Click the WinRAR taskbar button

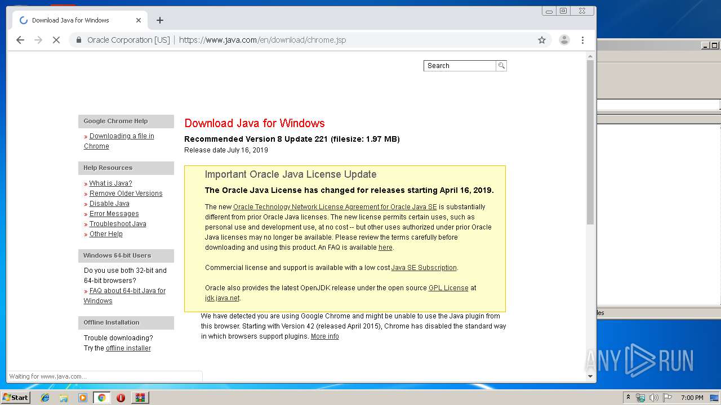[140, 398]
